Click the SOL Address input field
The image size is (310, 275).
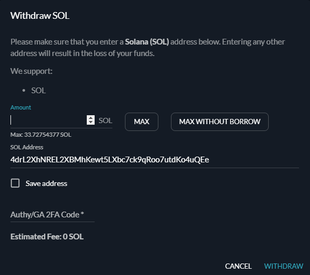coord(155,160)
